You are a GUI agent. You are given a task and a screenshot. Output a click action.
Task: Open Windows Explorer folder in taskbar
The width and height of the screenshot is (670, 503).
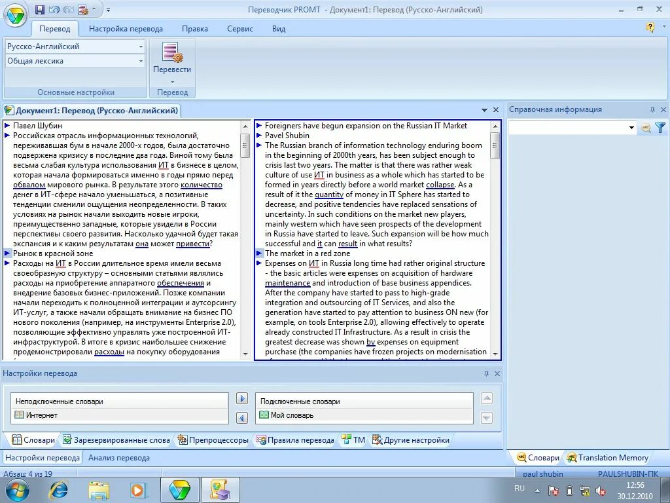tap(99, 490)
